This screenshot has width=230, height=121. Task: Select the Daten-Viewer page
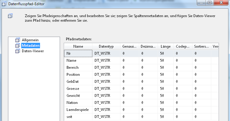pyautogui.click(x=33, y=51)
